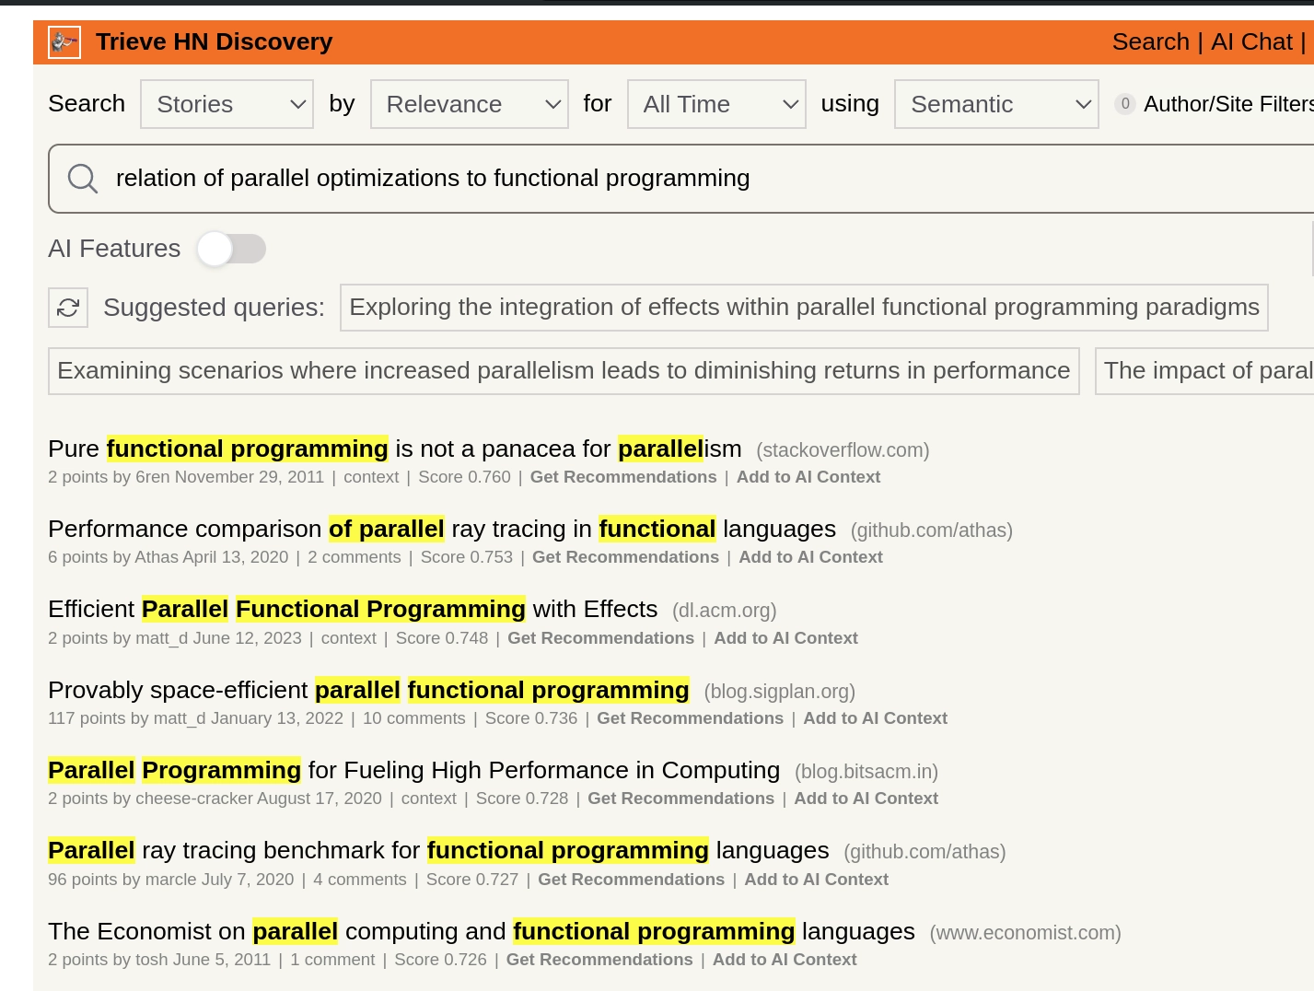The height and width of the screenshot is (991, 1314).
Task: Open 'The Economist on parallel computing' story
Action: (x=482, y=931)
